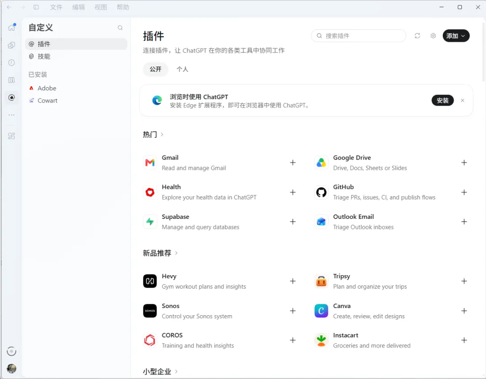
Task: Add the Outlook Email plugin
Action: pos(464,222)
